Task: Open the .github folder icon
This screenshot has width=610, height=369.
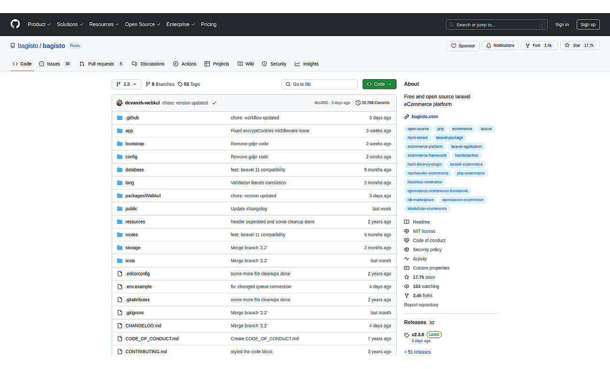Action: coord(120,118)
